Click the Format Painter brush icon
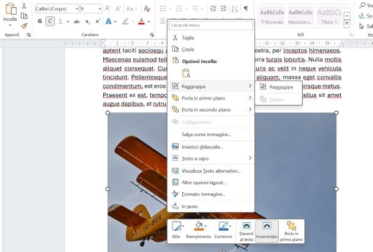Image resolution: width=373 pixels, height=252 pixels. (24, 26)
